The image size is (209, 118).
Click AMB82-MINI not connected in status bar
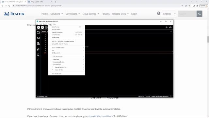tap(160, 96)
